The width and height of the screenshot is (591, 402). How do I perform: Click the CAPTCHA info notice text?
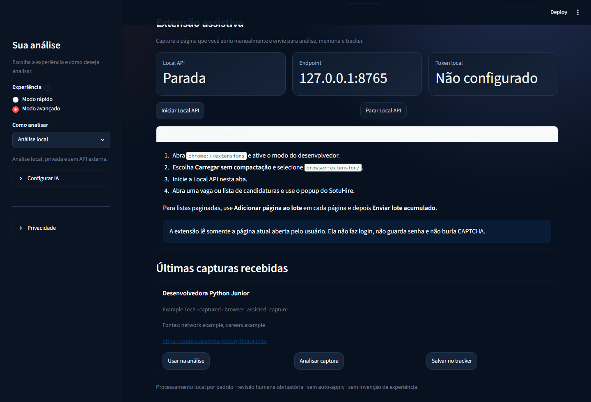click(327, 231)
